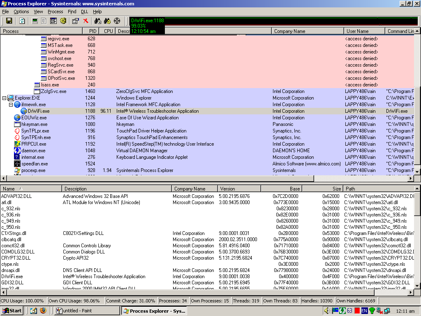421x316 pixels.
Task: Open the System Information graph icon
Action: click(35, 21)
